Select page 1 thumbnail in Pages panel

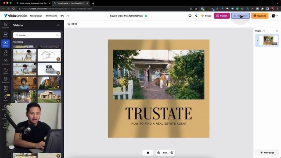(x=268, y=40)
